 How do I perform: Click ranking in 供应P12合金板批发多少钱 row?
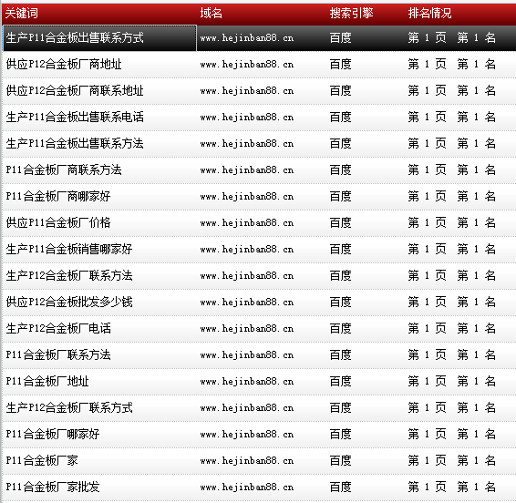452,302
